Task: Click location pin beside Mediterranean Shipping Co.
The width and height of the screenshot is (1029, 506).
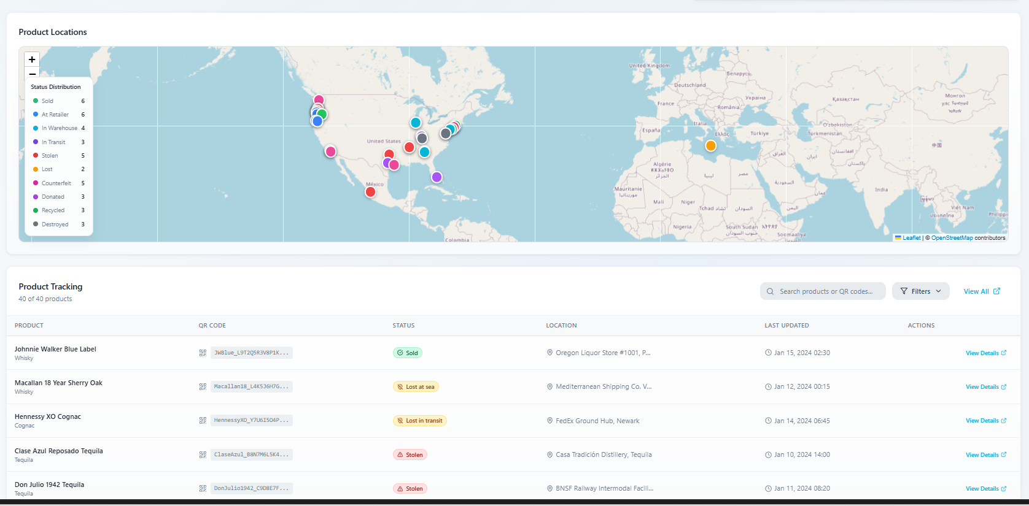Action: [x=549, y=386]
